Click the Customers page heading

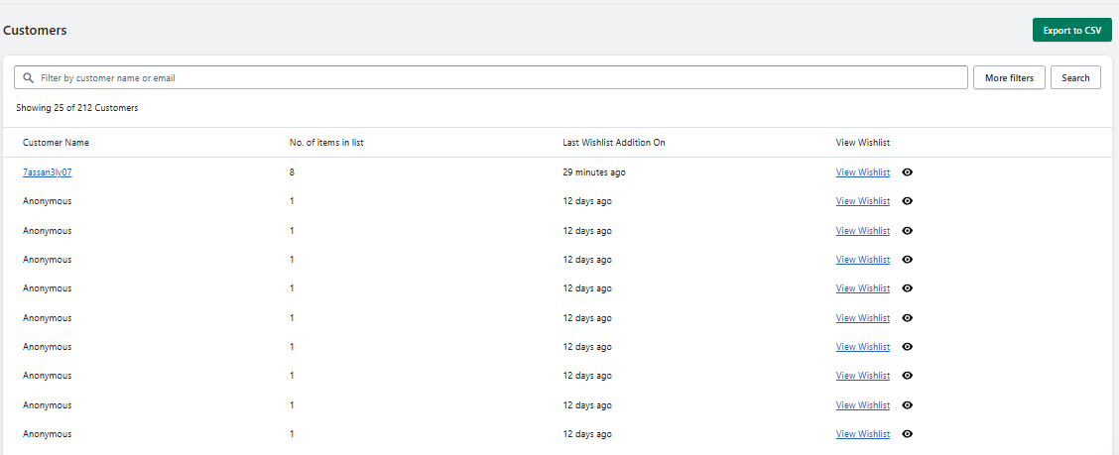pos(35,30)
